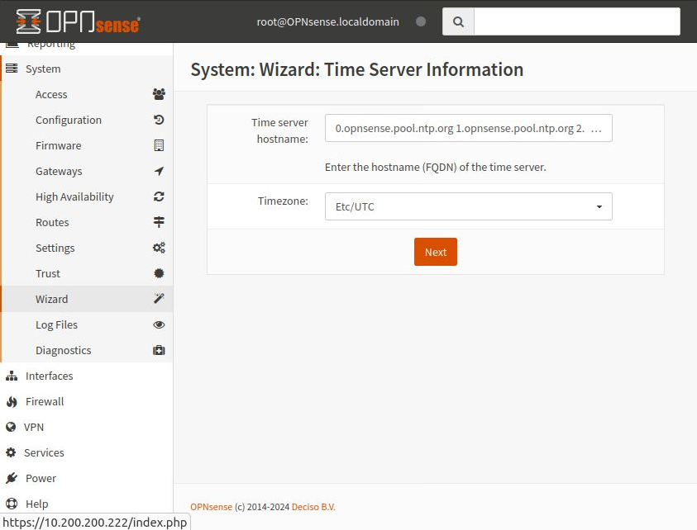This screenshot has height=530, width=697.
Task: Click the Firmware building icon
Action: coord(159,145)
